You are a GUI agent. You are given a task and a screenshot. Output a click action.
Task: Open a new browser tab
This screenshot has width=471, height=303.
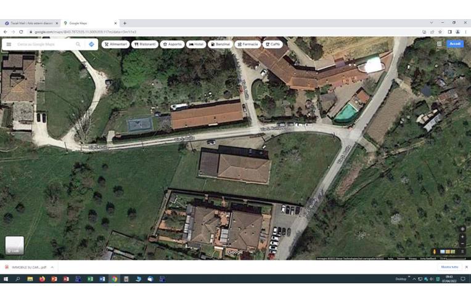pos(125,23)
